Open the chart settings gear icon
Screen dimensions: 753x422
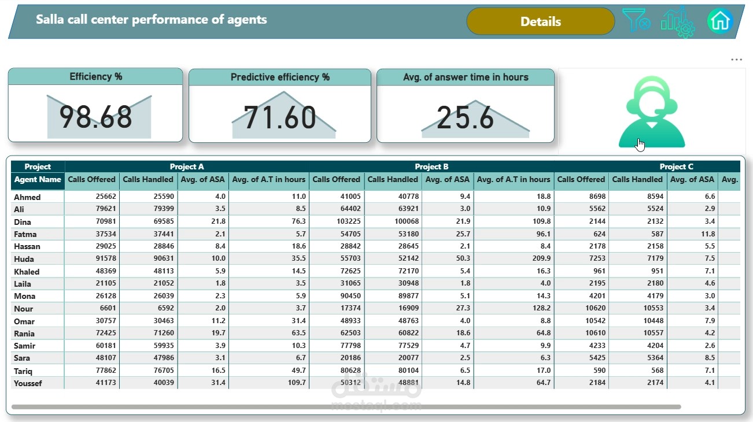pyautogui.click(x=677, y=23)
